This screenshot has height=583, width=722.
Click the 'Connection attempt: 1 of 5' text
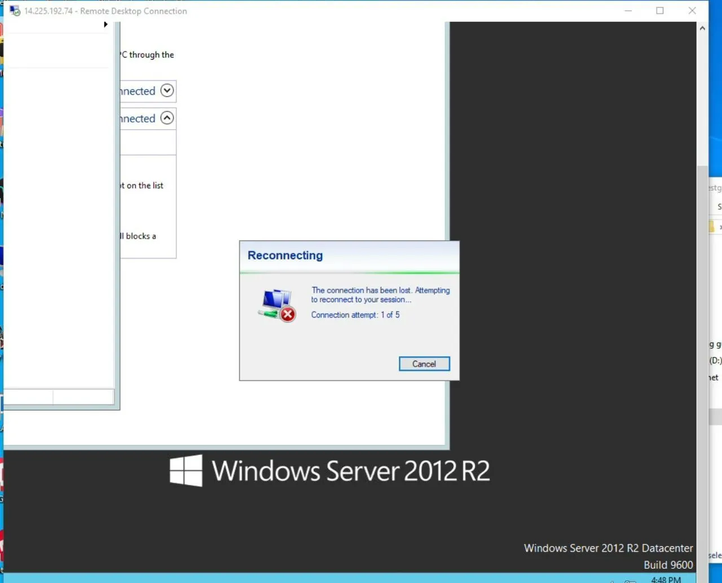[355, 315]
